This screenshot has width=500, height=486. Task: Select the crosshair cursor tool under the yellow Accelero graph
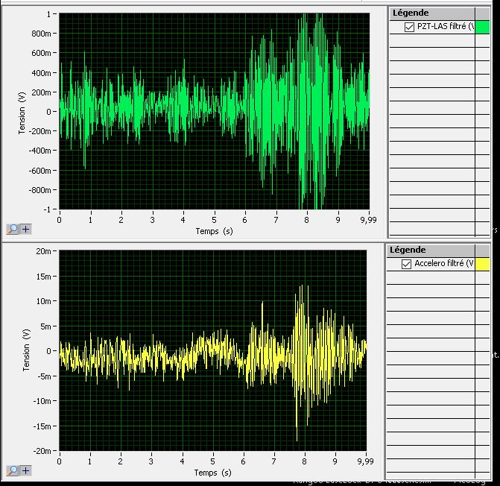coord(25,470)
